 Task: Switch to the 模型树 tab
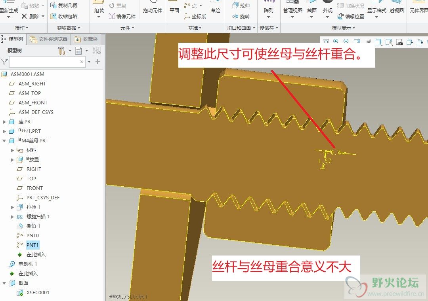(x=13, y=39)
